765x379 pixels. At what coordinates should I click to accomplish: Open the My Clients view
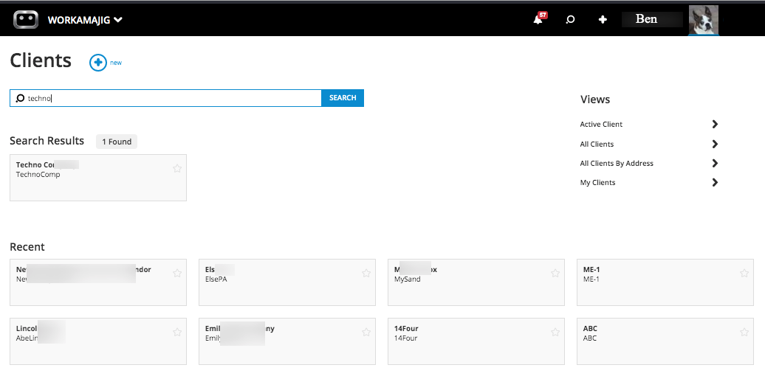[597, 183]
